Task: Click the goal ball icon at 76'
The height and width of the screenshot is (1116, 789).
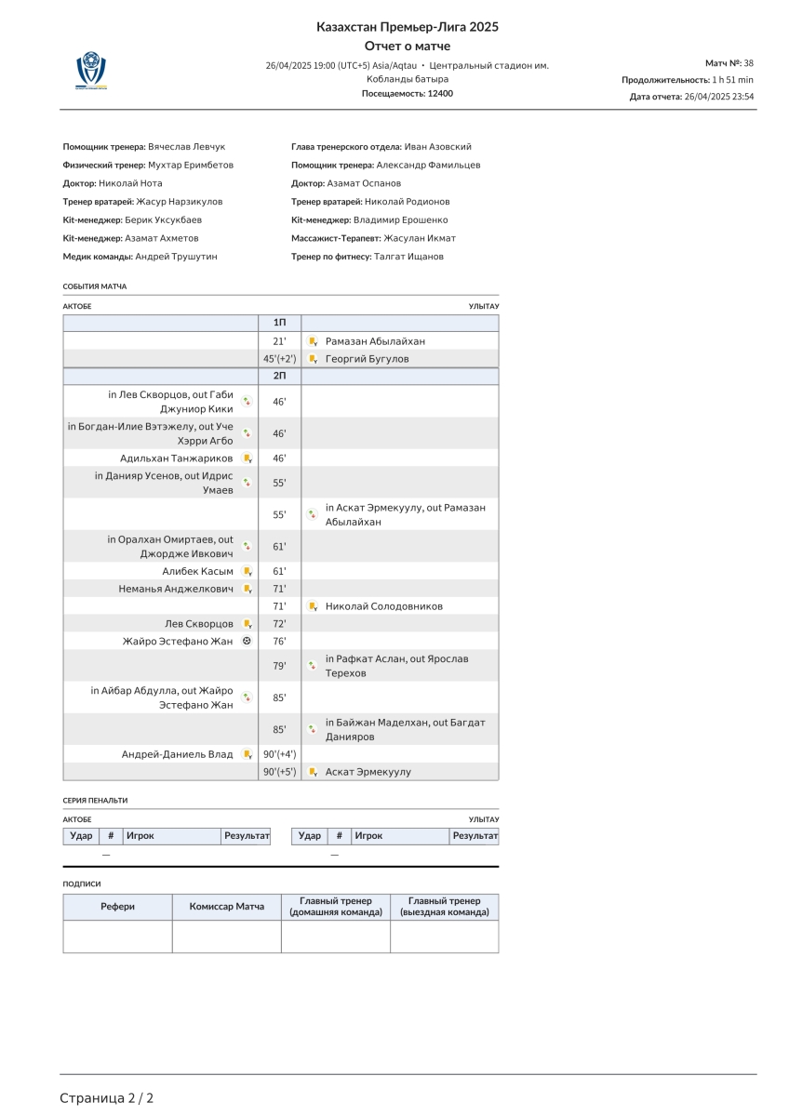Action: pos(247,641)
